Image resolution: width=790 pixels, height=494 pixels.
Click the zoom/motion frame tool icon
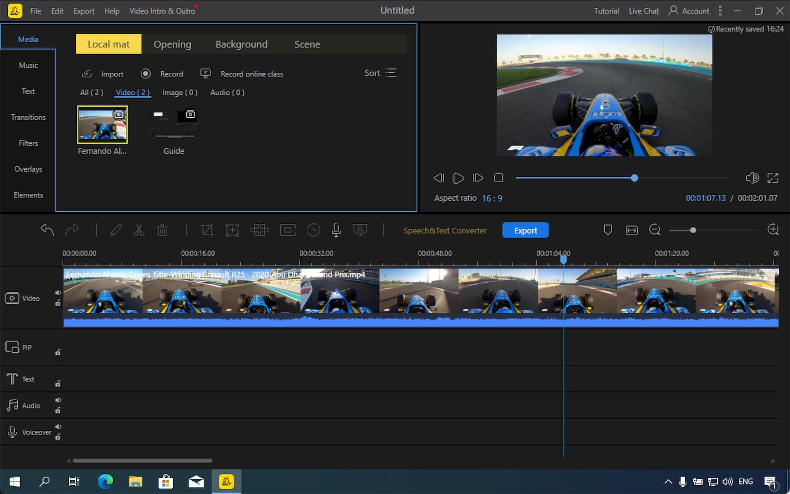tap(232, 230)
